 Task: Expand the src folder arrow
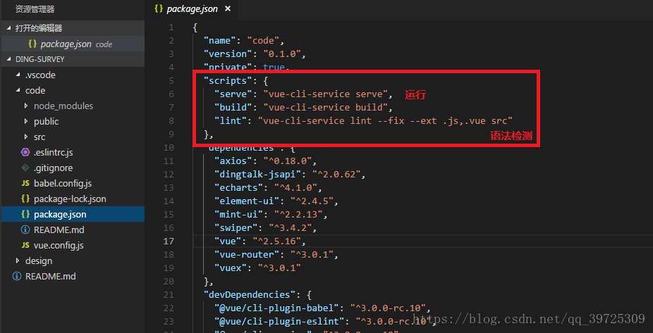coord(26,137)
